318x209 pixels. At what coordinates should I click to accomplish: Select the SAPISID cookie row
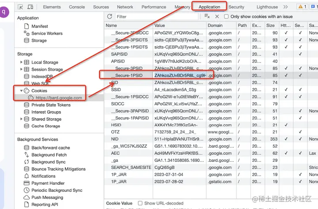[211, 54]
